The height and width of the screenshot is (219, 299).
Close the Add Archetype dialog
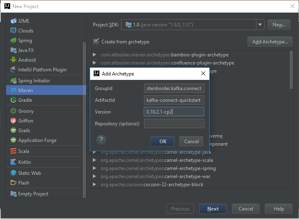(x=203, y=74)
